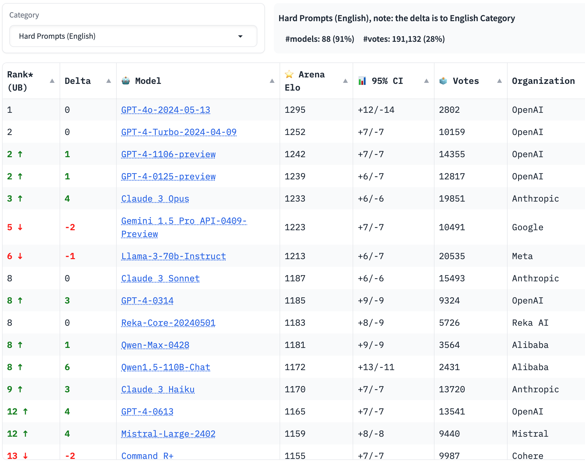Click the Organization column header
The height and width of the screenshot is (462, 585).
coord(543,81)
